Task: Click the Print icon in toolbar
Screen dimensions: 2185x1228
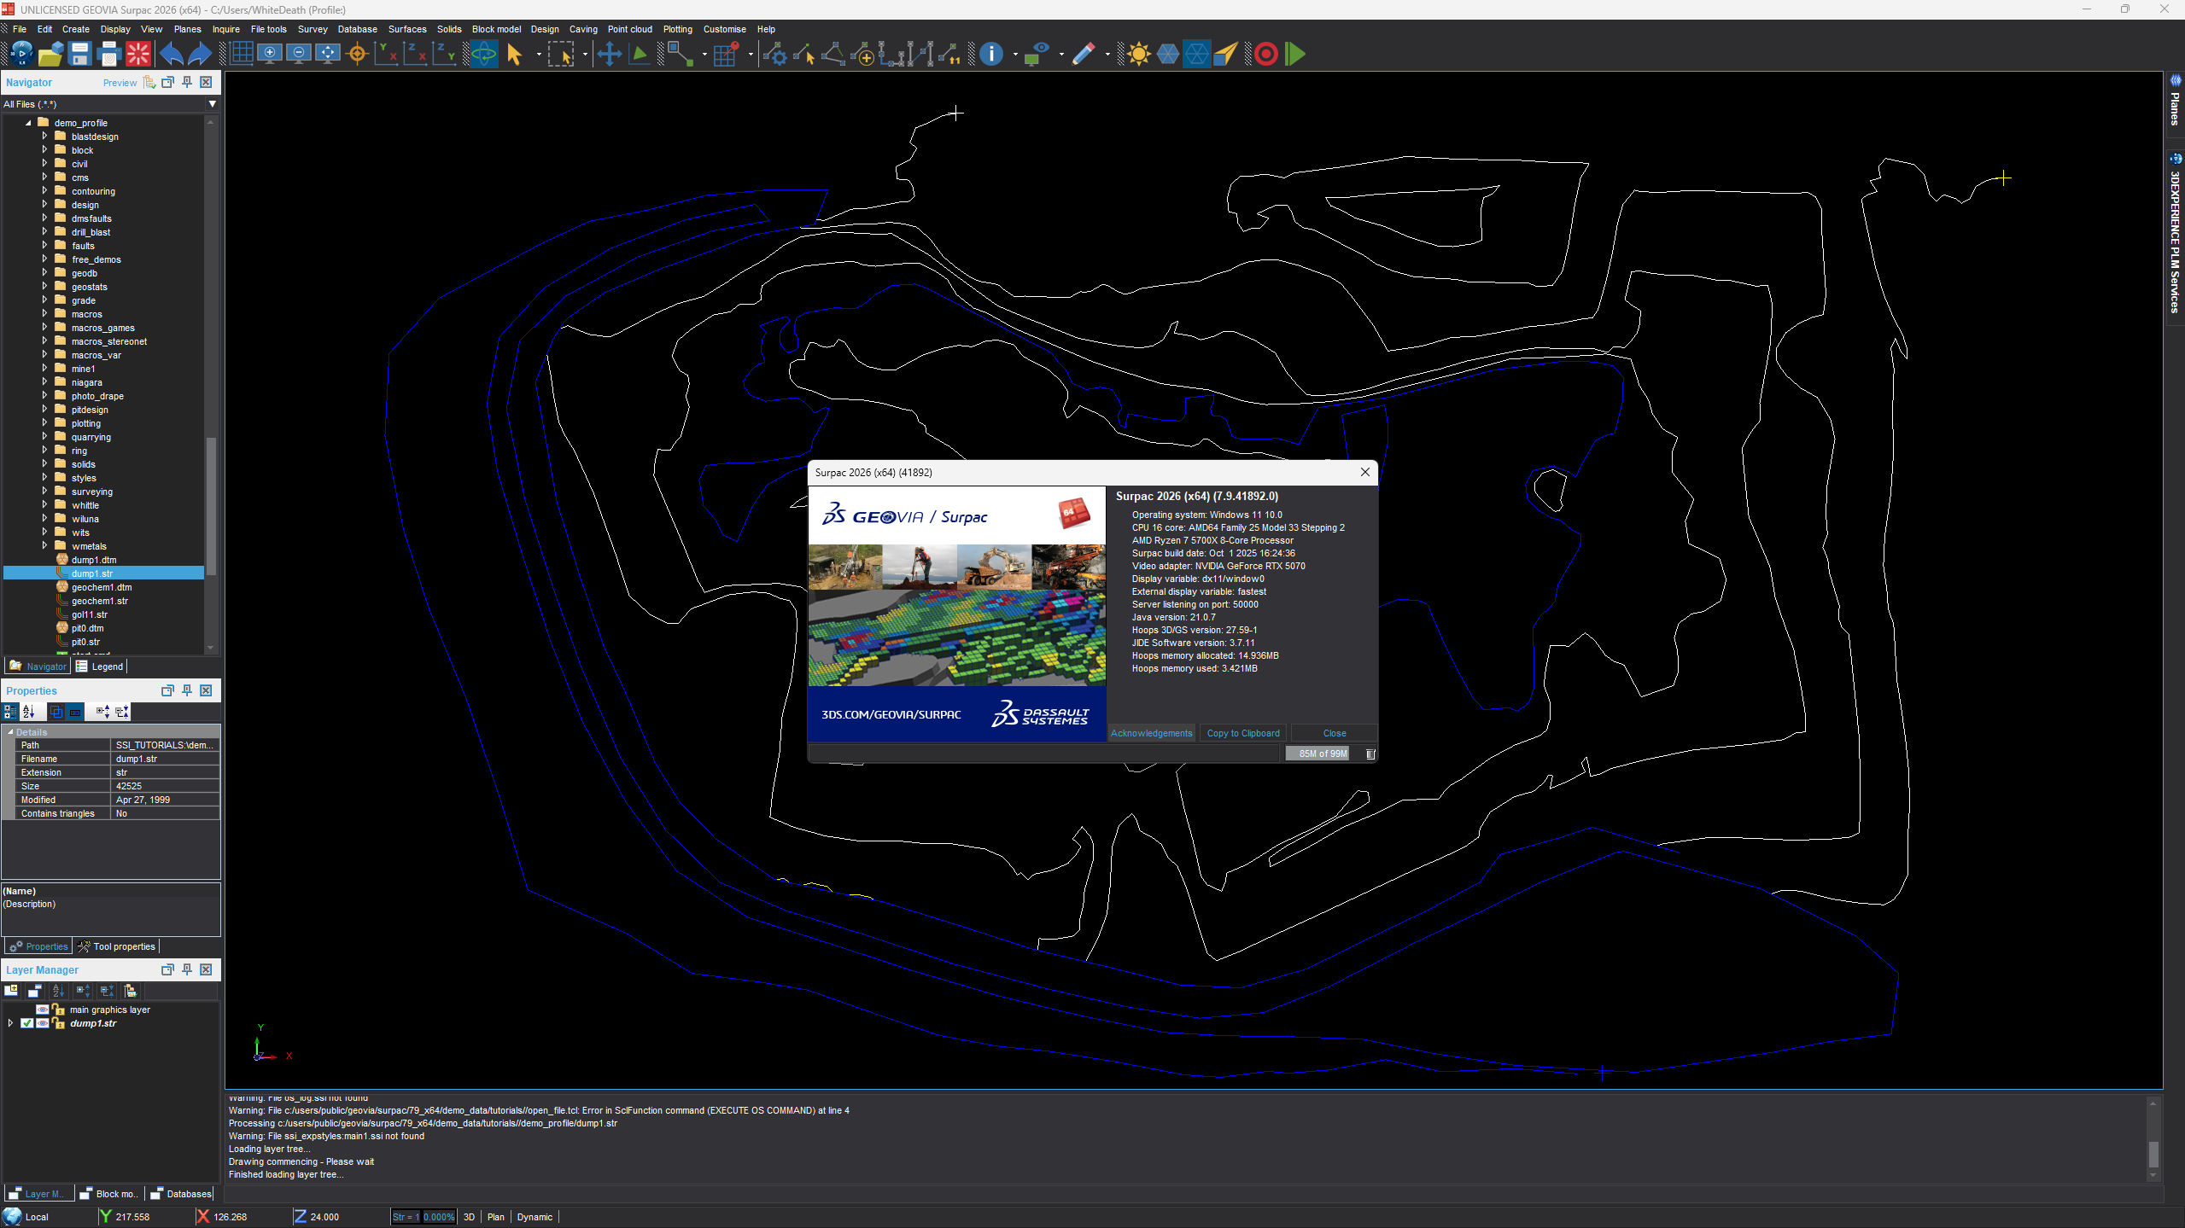Action: pyautogui.click(x=108, y=54)
